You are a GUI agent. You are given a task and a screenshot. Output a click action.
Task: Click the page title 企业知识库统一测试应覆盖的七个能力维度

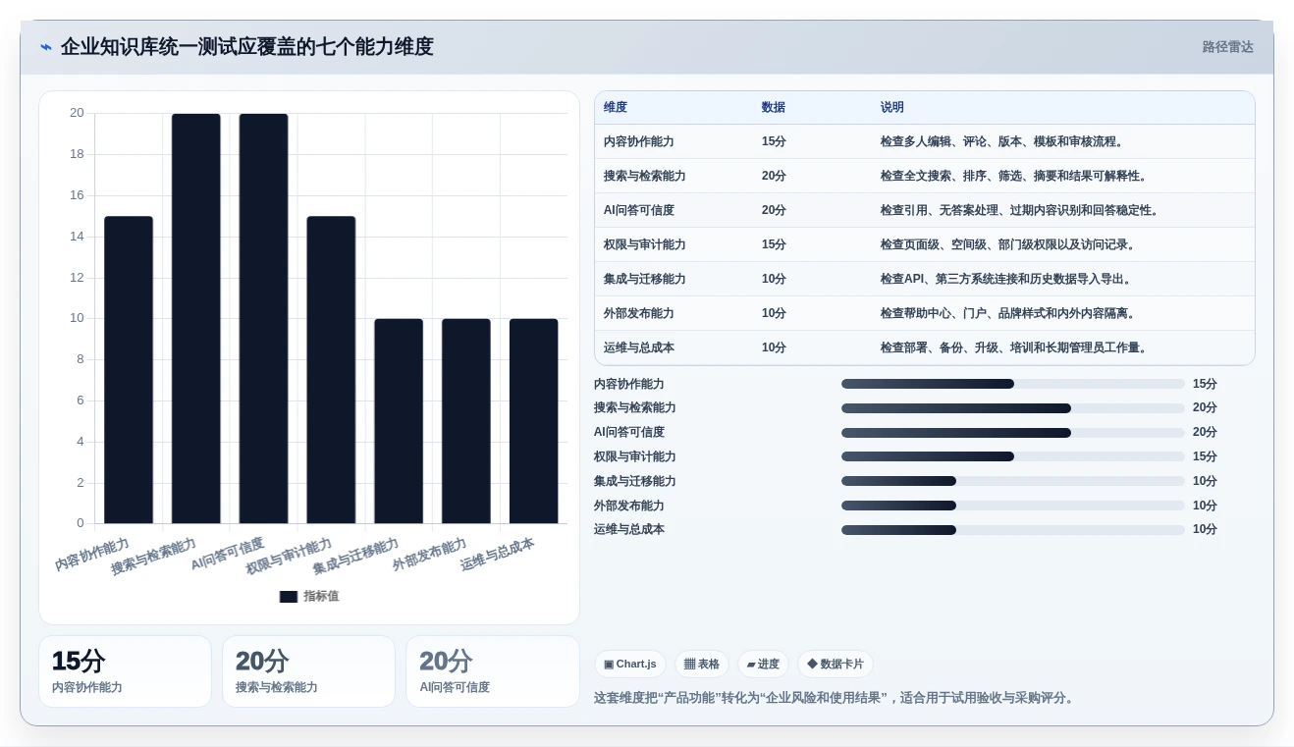pyautogui.click(x=246, y=47)
